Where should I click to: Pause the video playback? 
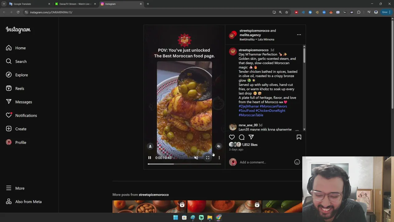point(150,158)
